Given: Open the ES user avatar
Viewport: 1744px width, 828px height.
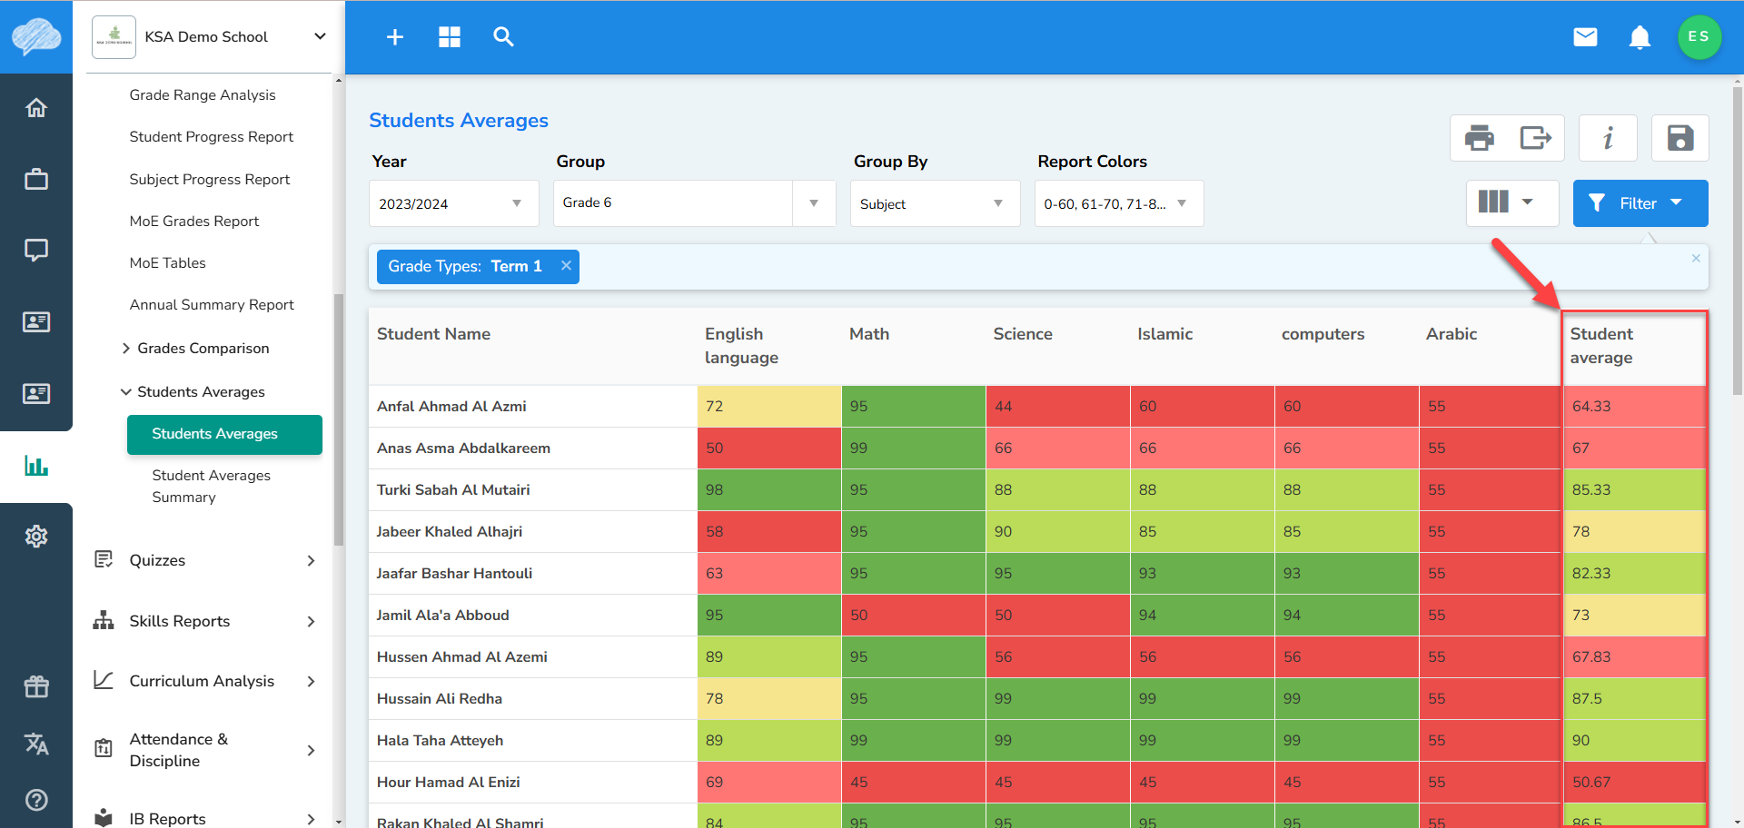Looking at the screenshot, I should tap(1699, 37).
